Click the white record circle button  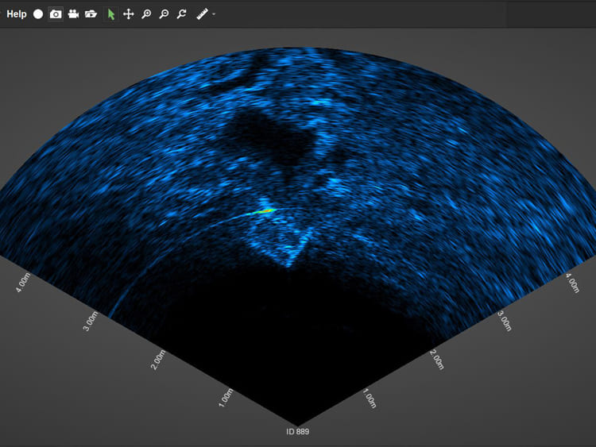click(x=38, y=14)
